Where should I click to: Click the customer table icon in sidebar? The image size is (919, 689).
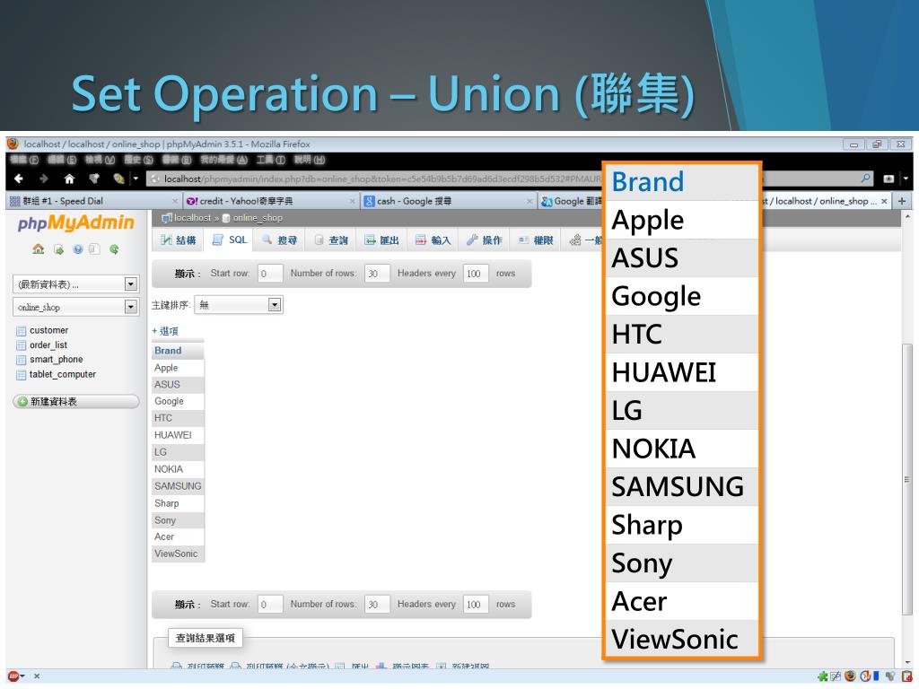tap(22, 330)
